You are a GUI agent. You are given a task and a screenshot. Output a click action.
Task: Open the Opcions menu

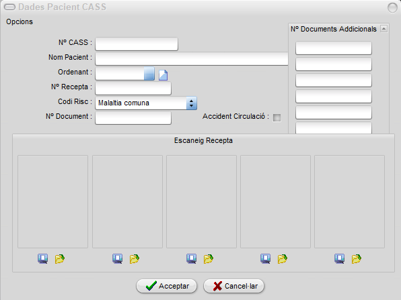click(20, 21)
